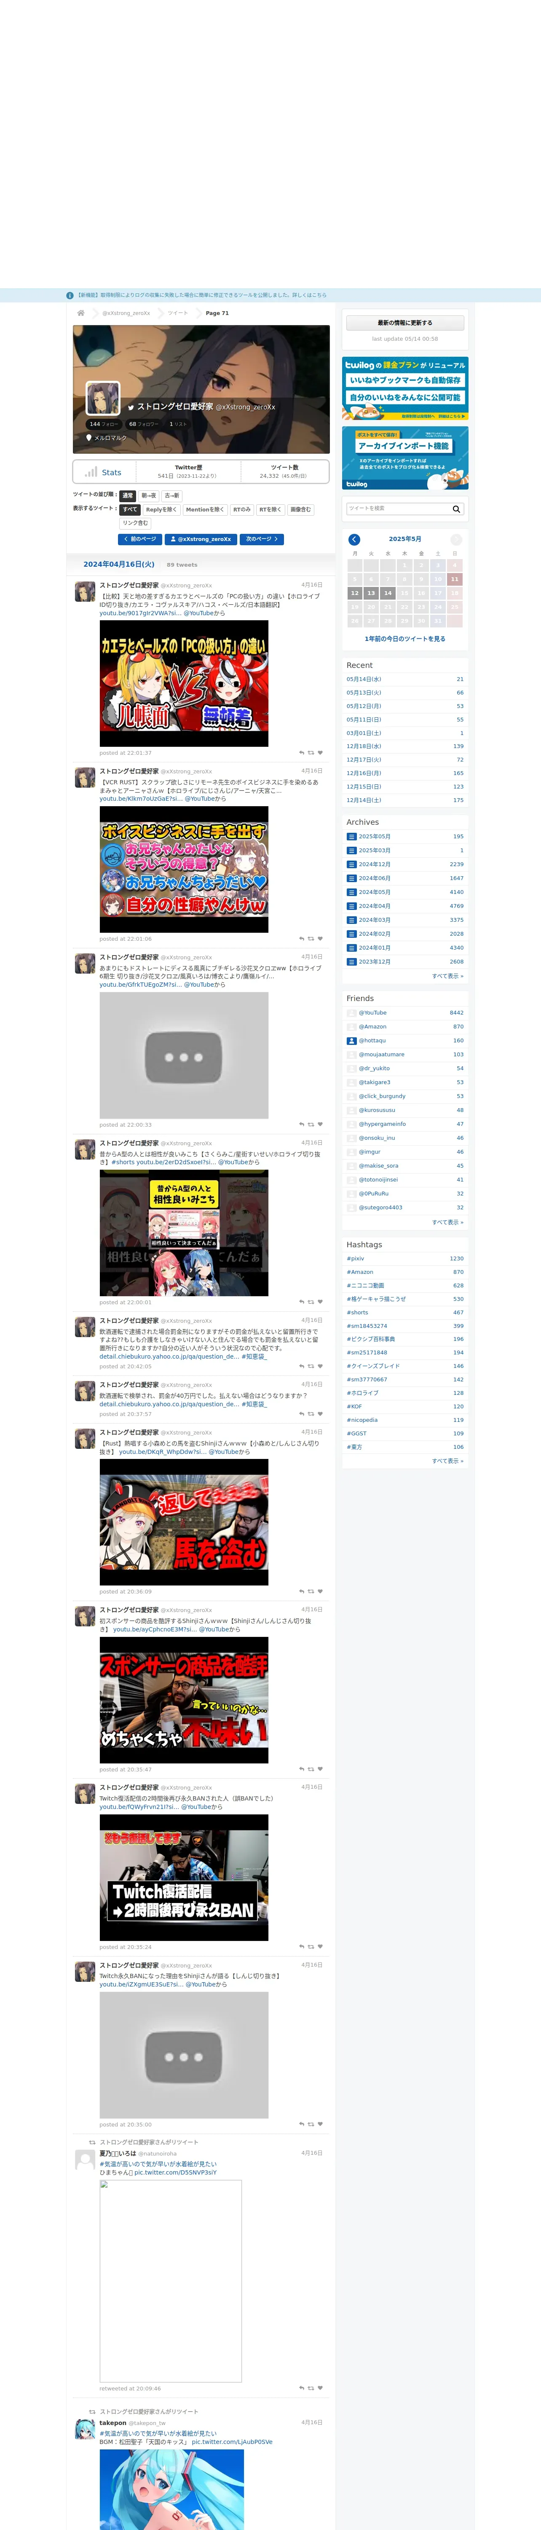Like the カエラとペールズ PC tweet
This screenshot has width=541, height=2530.
[320, 752]
